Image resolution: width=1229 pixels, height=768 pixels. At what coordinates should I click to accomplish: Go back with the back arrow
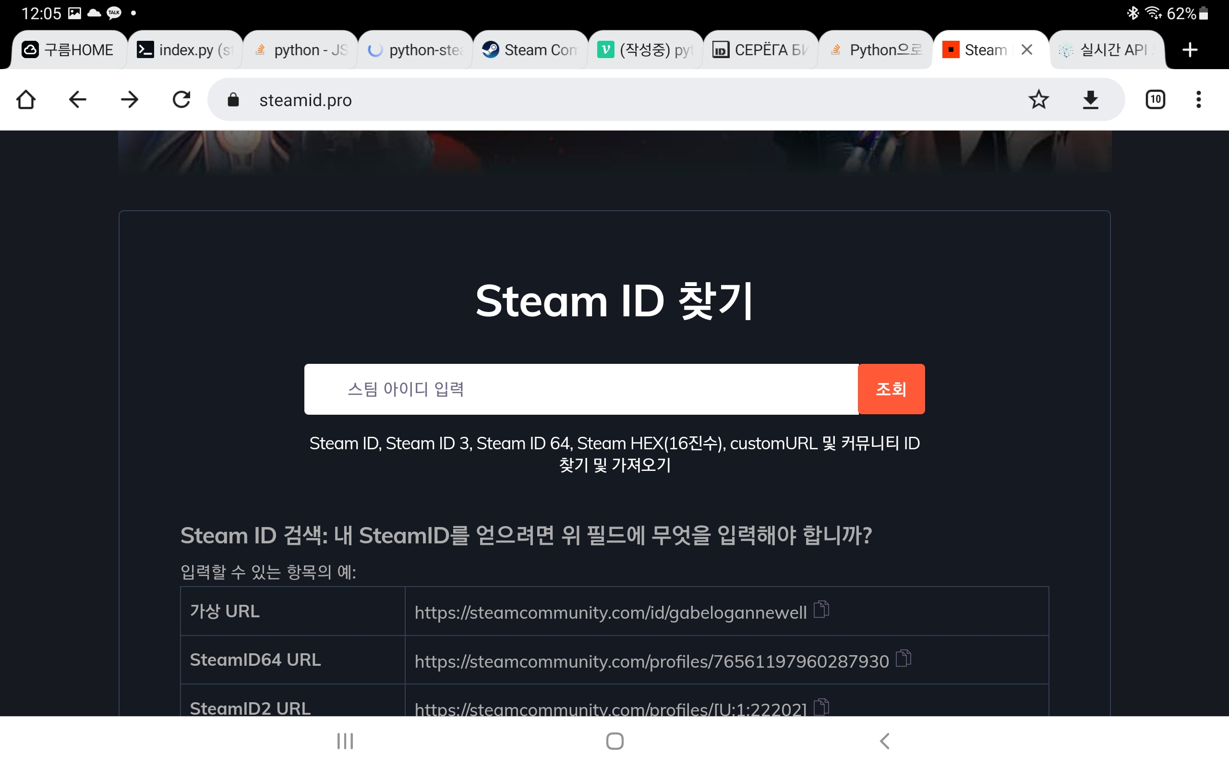(78, 99)
